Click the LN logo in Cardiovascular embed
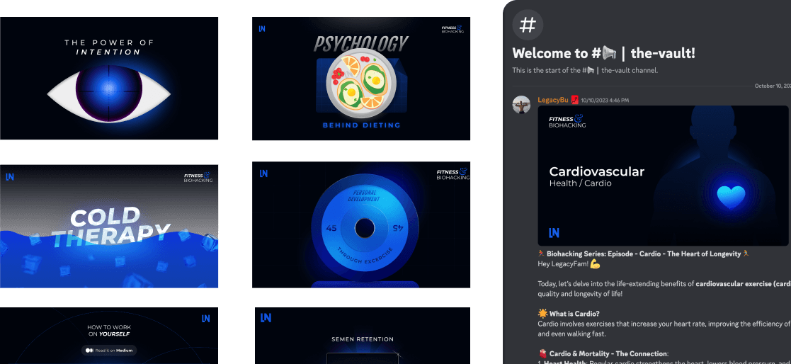 pyautogui.click(x=554, y=232)
